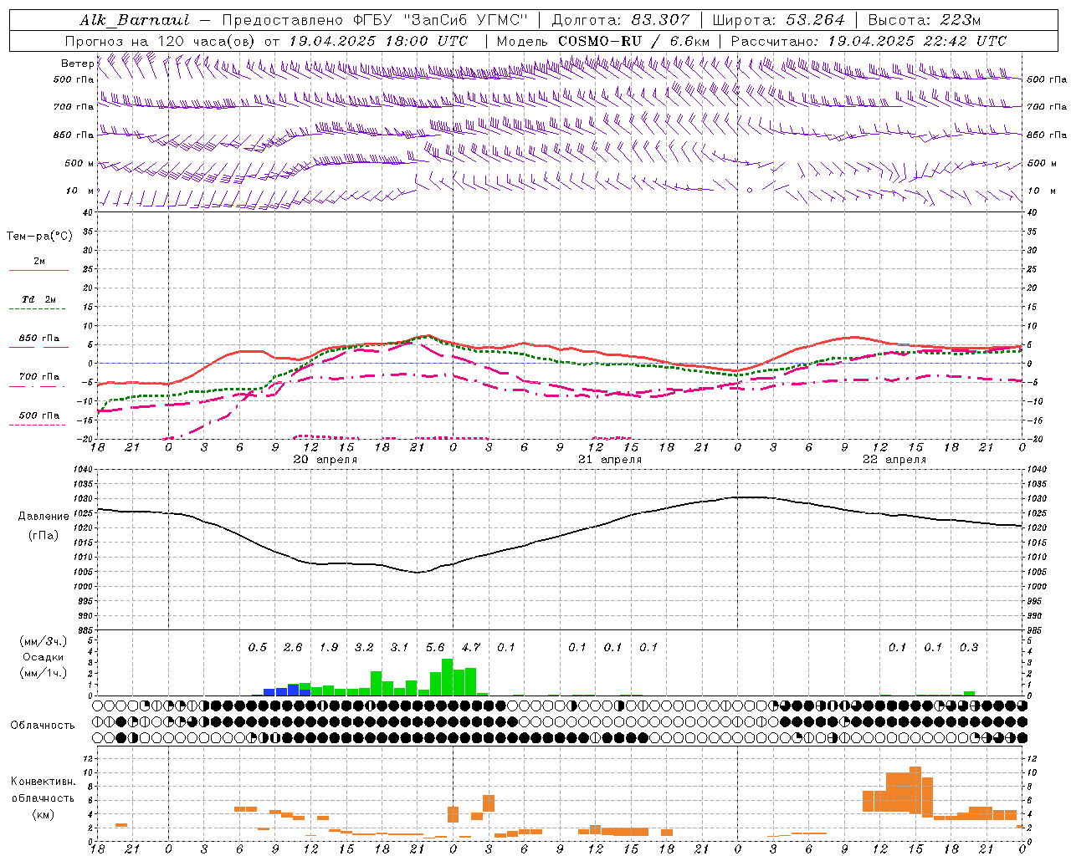Viewport: 1071px width, 856px height.
Task: Click the '22 апреля' date label
Action: coord(894,460)
